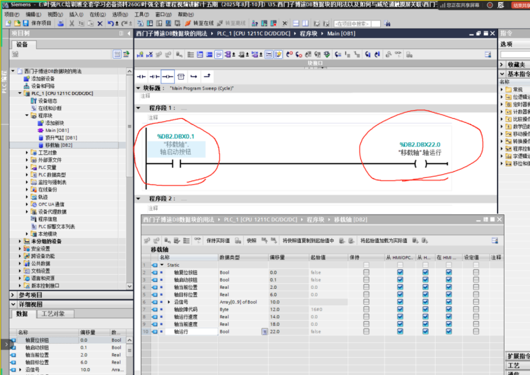Image resolution: width=530 pixels, height=375 pixels.
Task: Click 将快照值复制到起始值中 button
Action: 308,241
